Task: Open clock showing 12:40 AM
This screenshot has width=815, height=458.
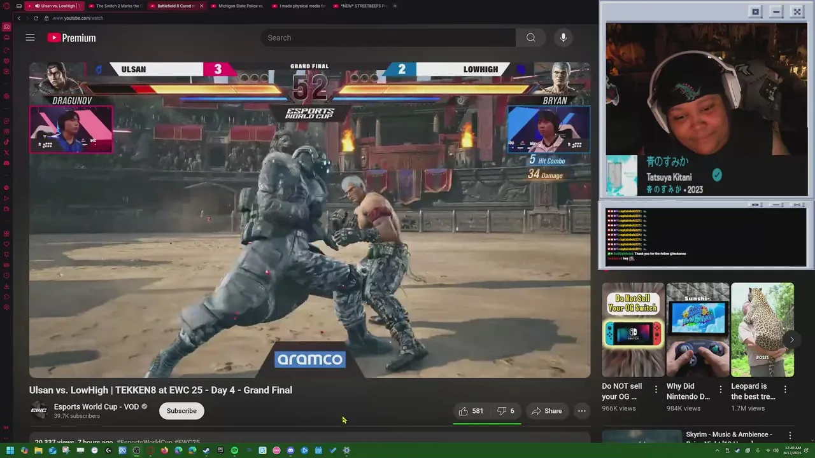Action: tap(793, 450)
